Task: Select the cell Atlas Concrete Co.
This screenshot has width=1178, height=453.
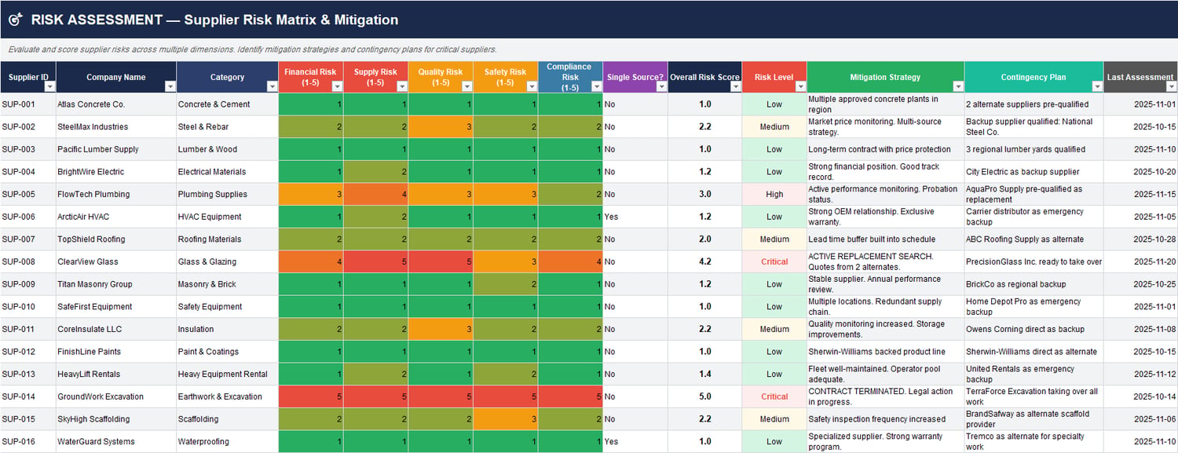Action: pos(116,104)
